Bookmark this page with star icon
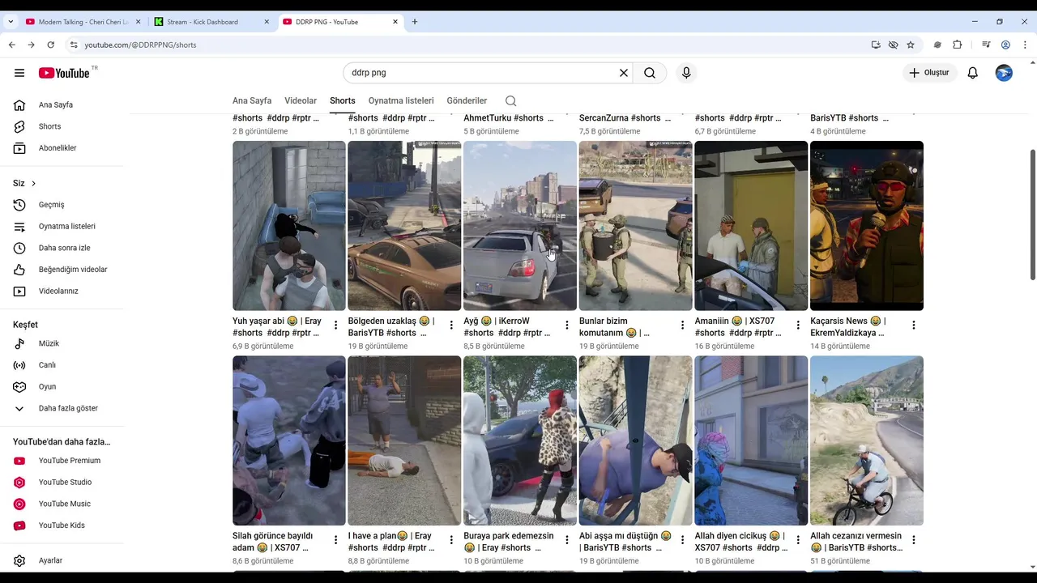The image size is (1037, 583). click(911, 45)
